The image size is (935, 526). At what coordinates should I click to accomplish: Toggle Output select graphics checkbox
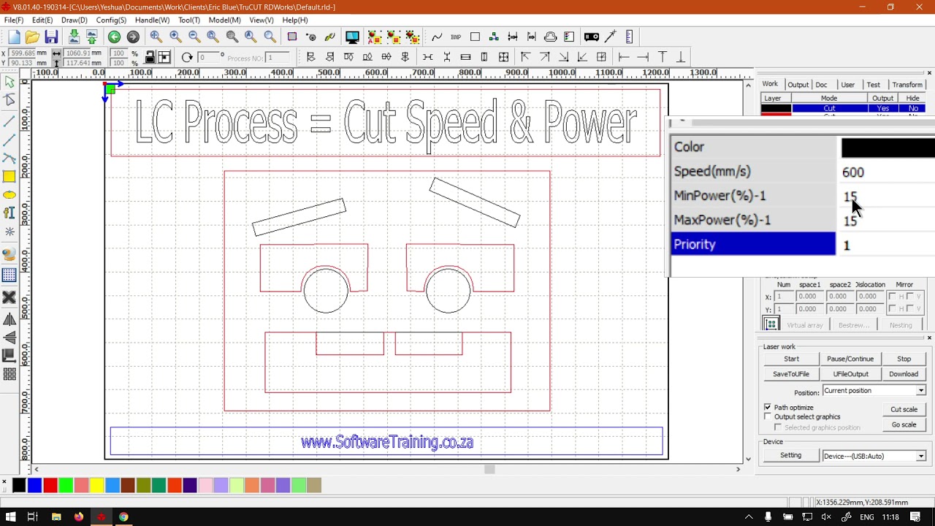coord(768,416)
